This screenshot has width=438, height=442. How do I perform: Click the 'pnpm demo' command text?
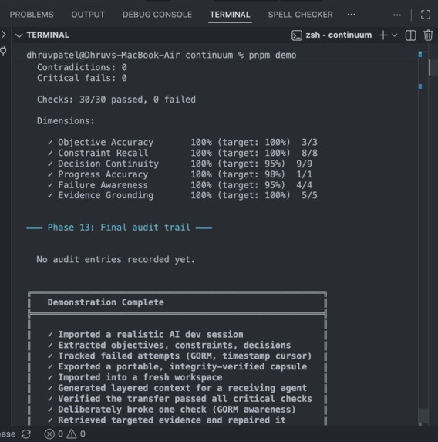point(272,56)
